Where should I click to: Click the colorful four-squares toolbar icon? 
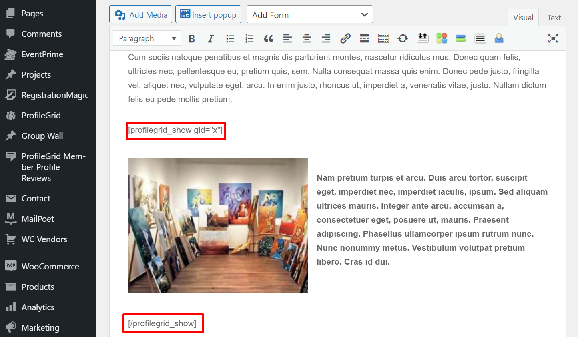tap(442, 38)
